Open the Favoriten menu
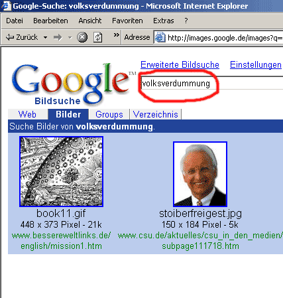 [127, 21]
